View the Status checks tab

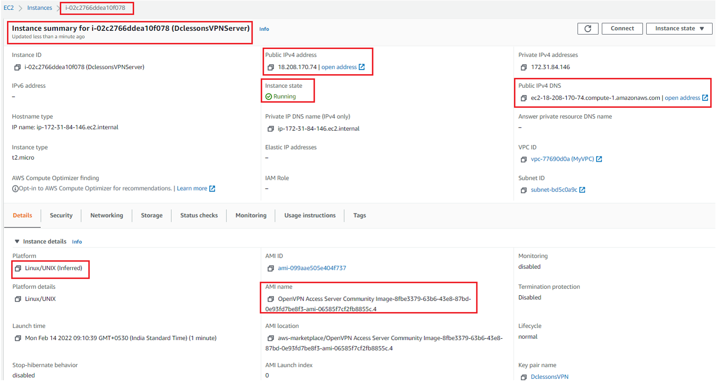click(199, 215)
